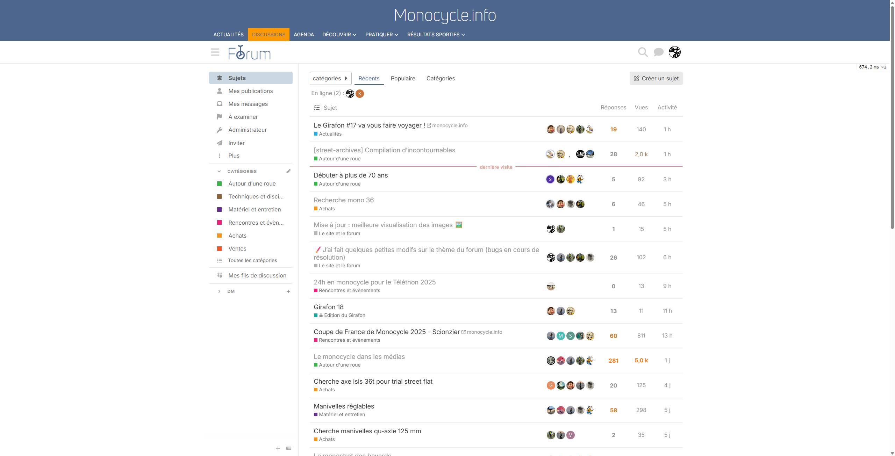Viewport: 895px width, 456px height.
Task: Click the Inviter paper plane item
Action: point(236,143)
